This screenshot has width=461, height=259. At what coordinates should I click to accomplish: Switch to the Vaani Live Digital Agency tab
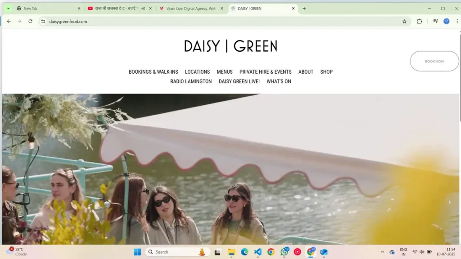tap(191, 9)
